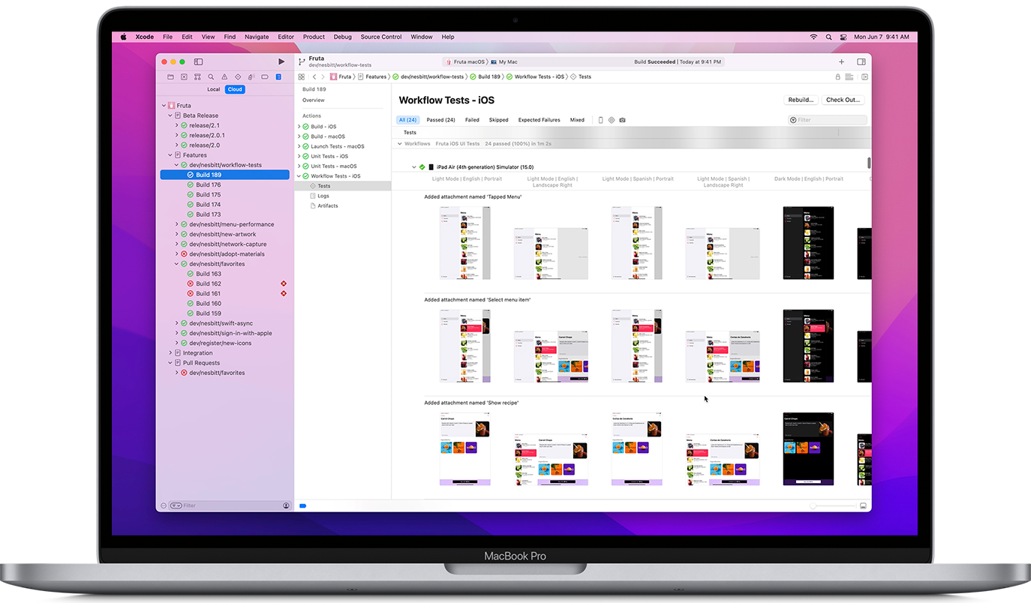The height and width of the screenshot is (603, 1031).
Task: Go back with the left chevron
Action: 314,76
